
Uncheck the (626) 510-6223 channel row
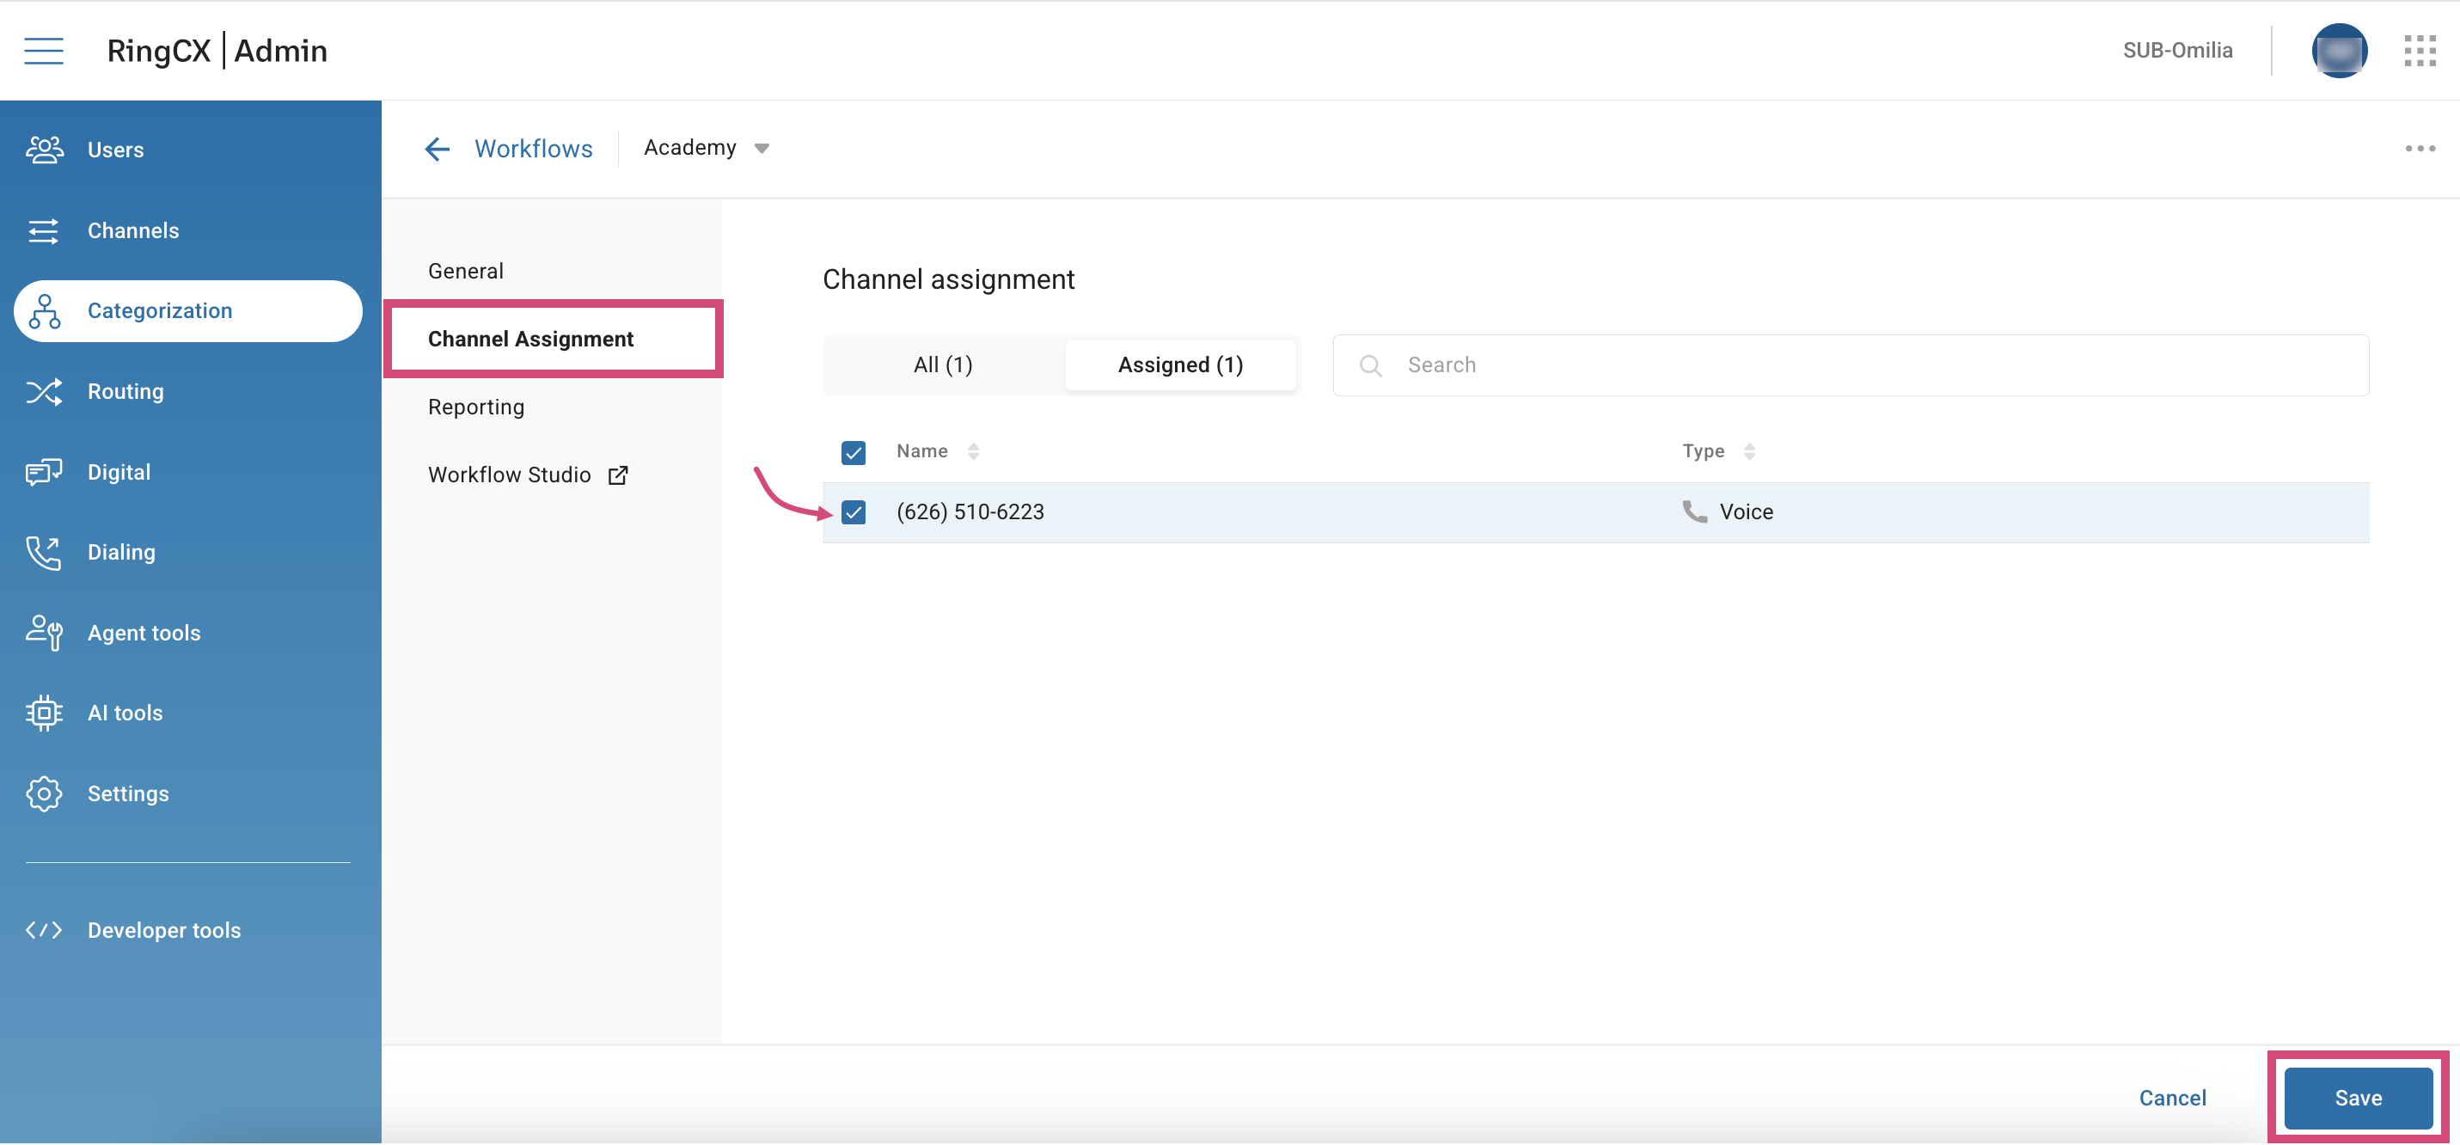[854, 511]
